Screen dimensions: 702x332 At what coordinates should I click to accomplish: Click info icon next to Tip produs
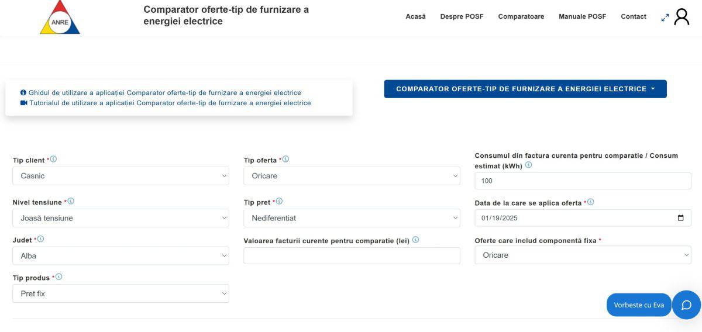click(x=58, y=277)
